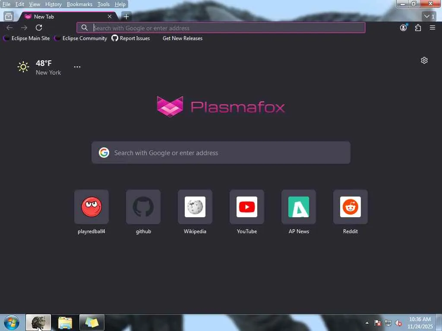Image resolution: width=442 pixels, height=331 pixels.
Task: Open the History menu
Action: coord(53,4)
